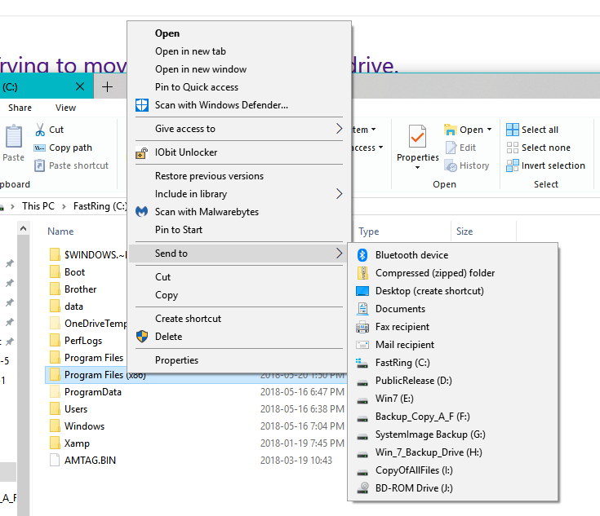Click breadcrumb arrow between This PC and FastRing
The image size is (600, 516).
64,206
